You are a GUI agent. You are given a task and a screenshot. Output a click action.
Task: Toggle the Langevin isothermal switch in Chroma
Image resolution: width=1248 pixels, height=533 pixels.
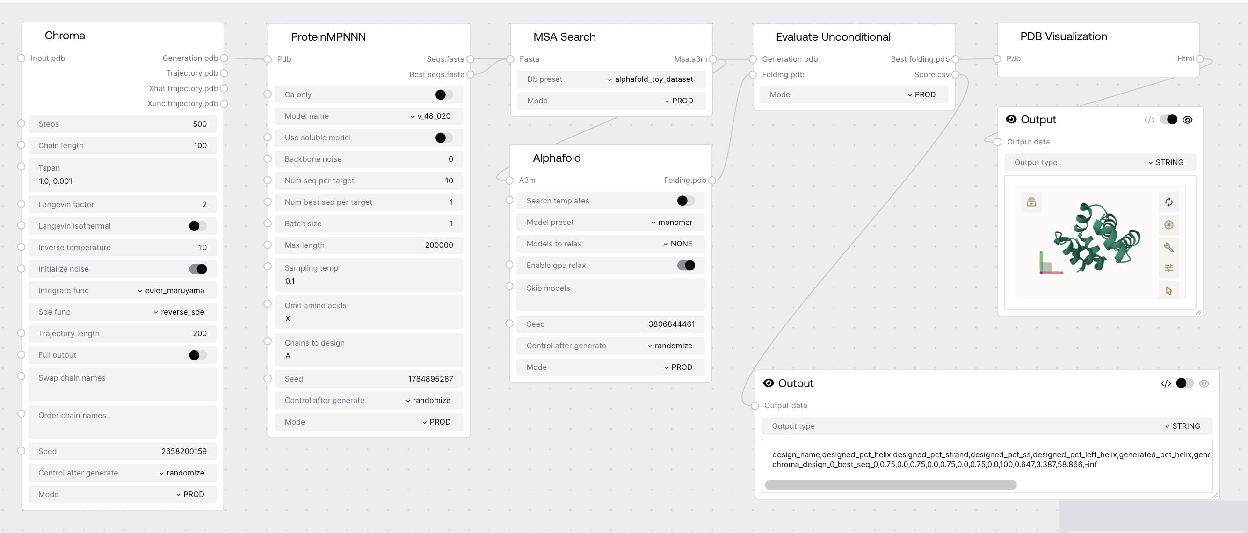pos(198,226)
